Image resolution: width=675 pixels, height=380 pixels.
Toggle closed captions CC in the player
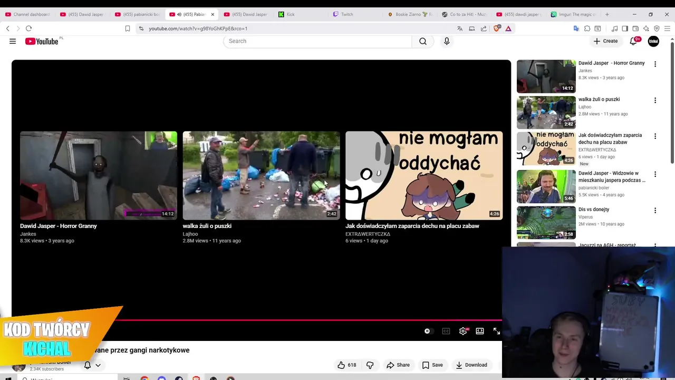[x=446, y=331]
